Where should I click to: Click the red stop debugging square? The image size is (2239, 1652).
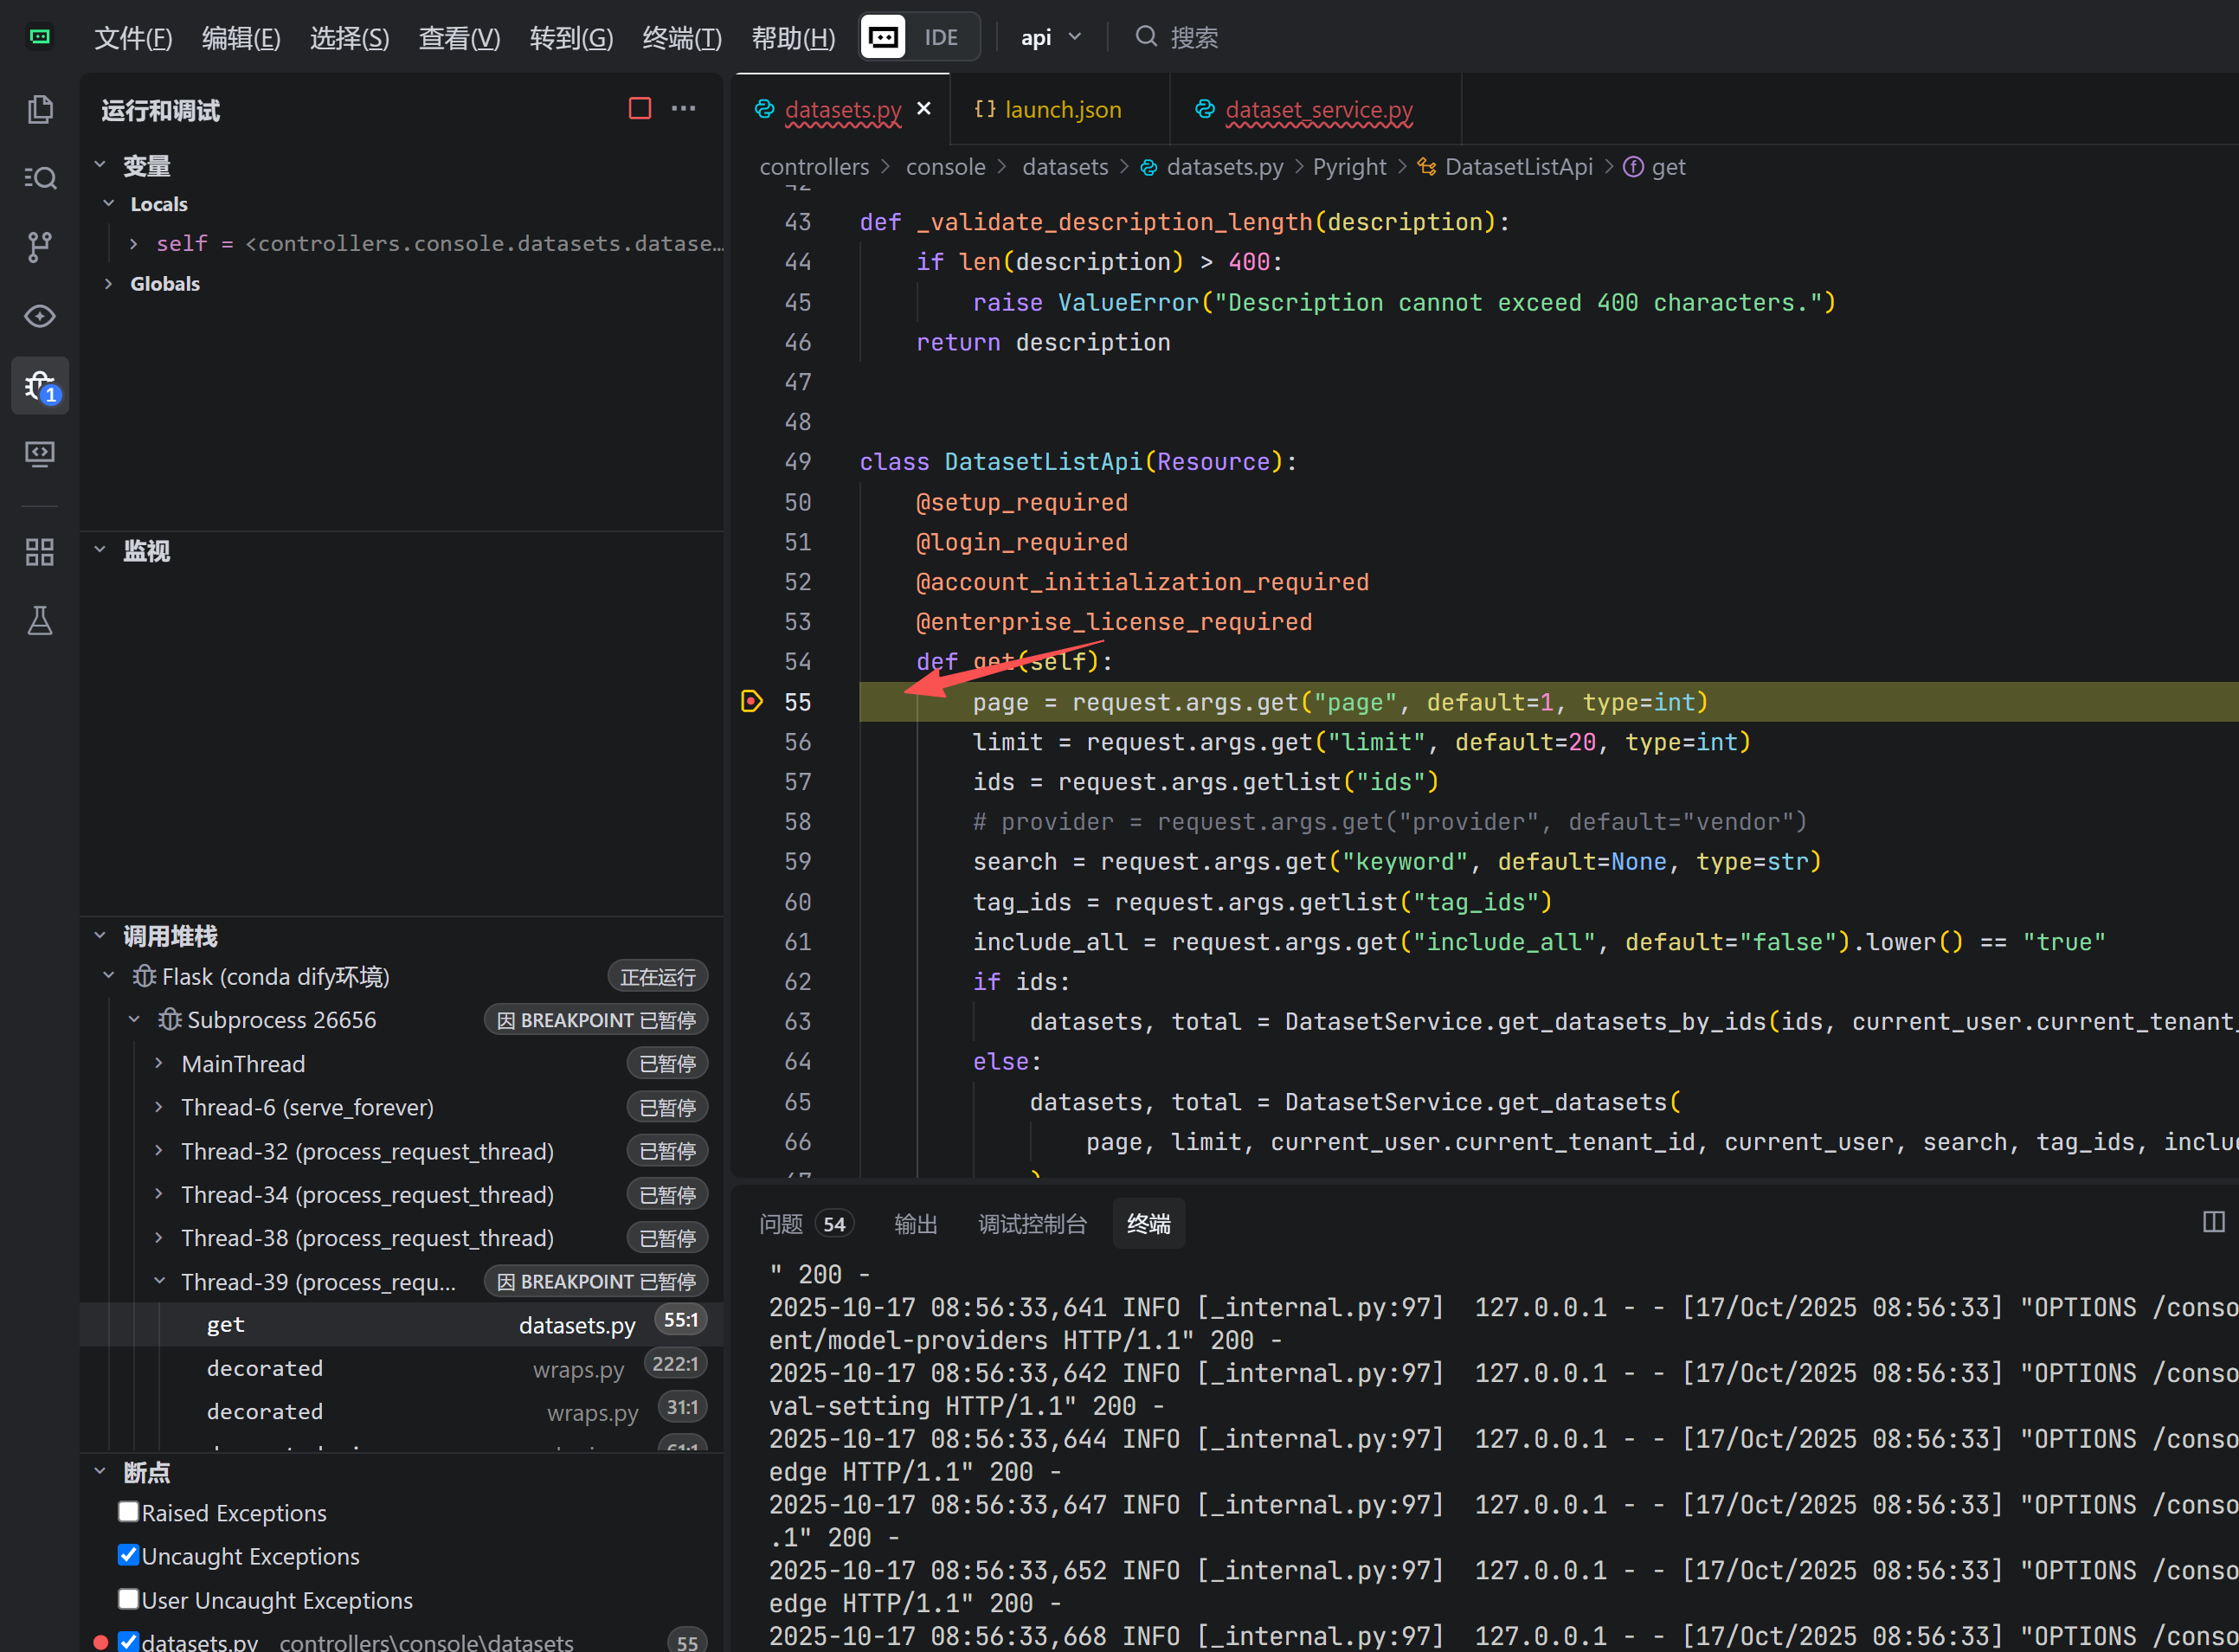(640, 108)
